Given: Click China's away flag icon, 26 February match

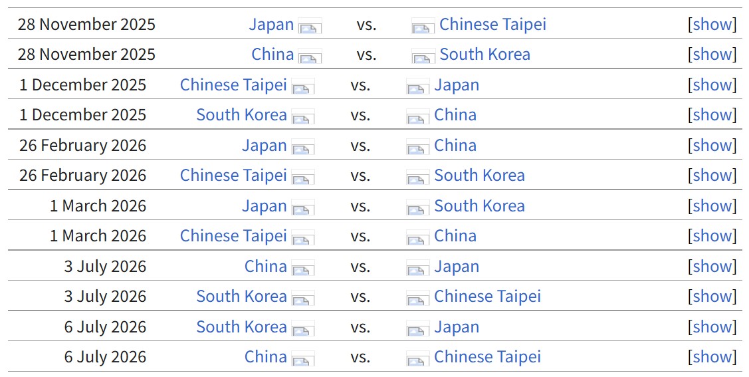Looking at the screenshot, I should click(417, 148).
